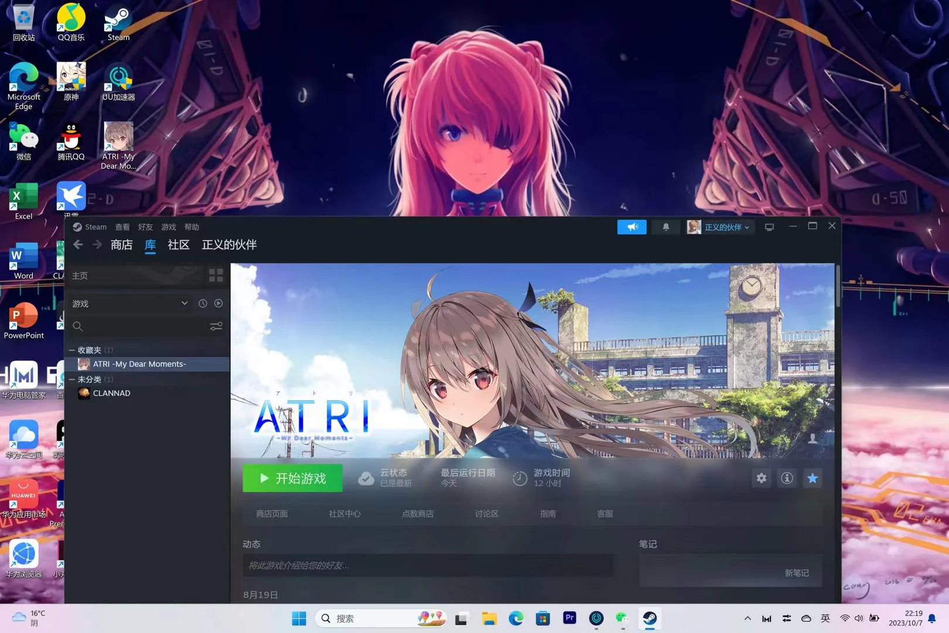Image resolution: width=949 pixels, height=633 pixels.
Task: Open Steam desktop shortcut
Action: pos(118,23)
